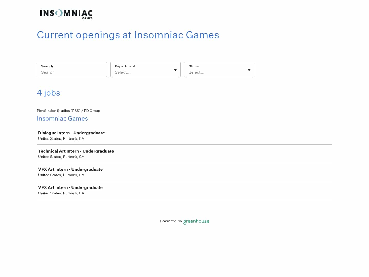Click the Insomniac Games logo
This screenshot has height=277, width=369.
tap(66, 14)
